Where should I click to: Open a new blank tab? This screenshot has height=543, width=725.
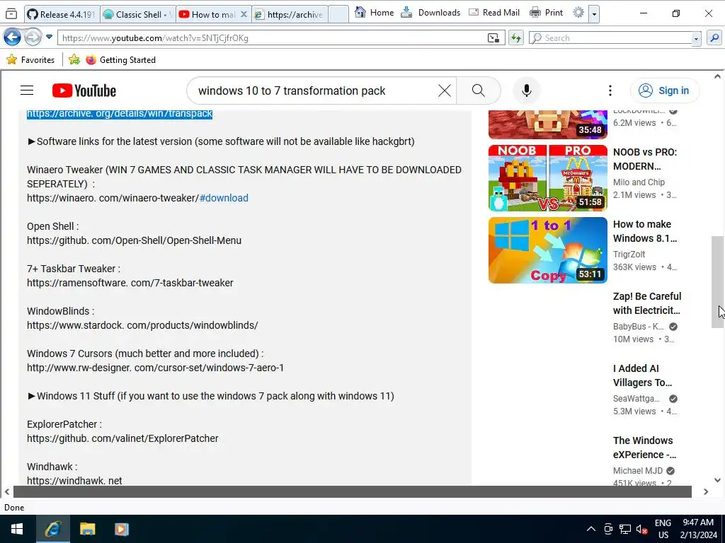tap(338, 14)
